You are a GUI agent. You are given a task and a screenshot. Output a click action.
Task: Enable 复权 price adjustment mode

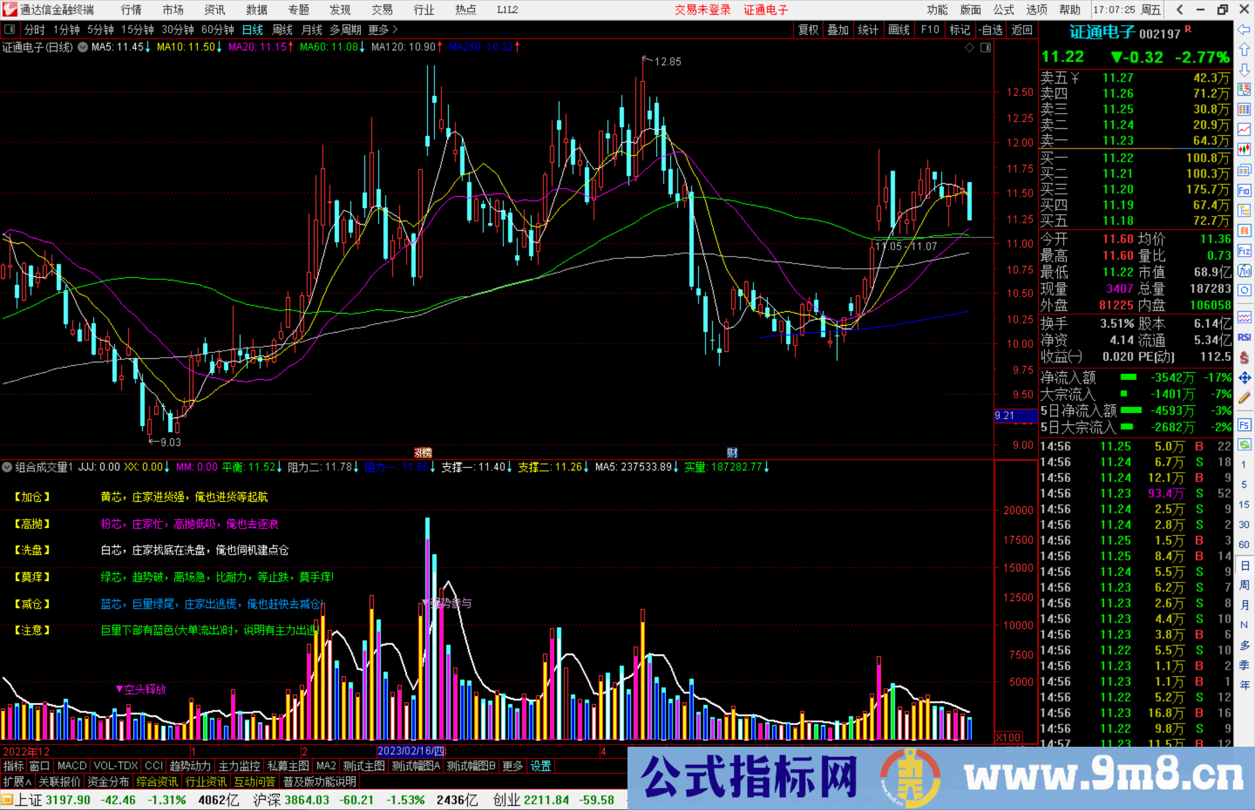[808, 29]
